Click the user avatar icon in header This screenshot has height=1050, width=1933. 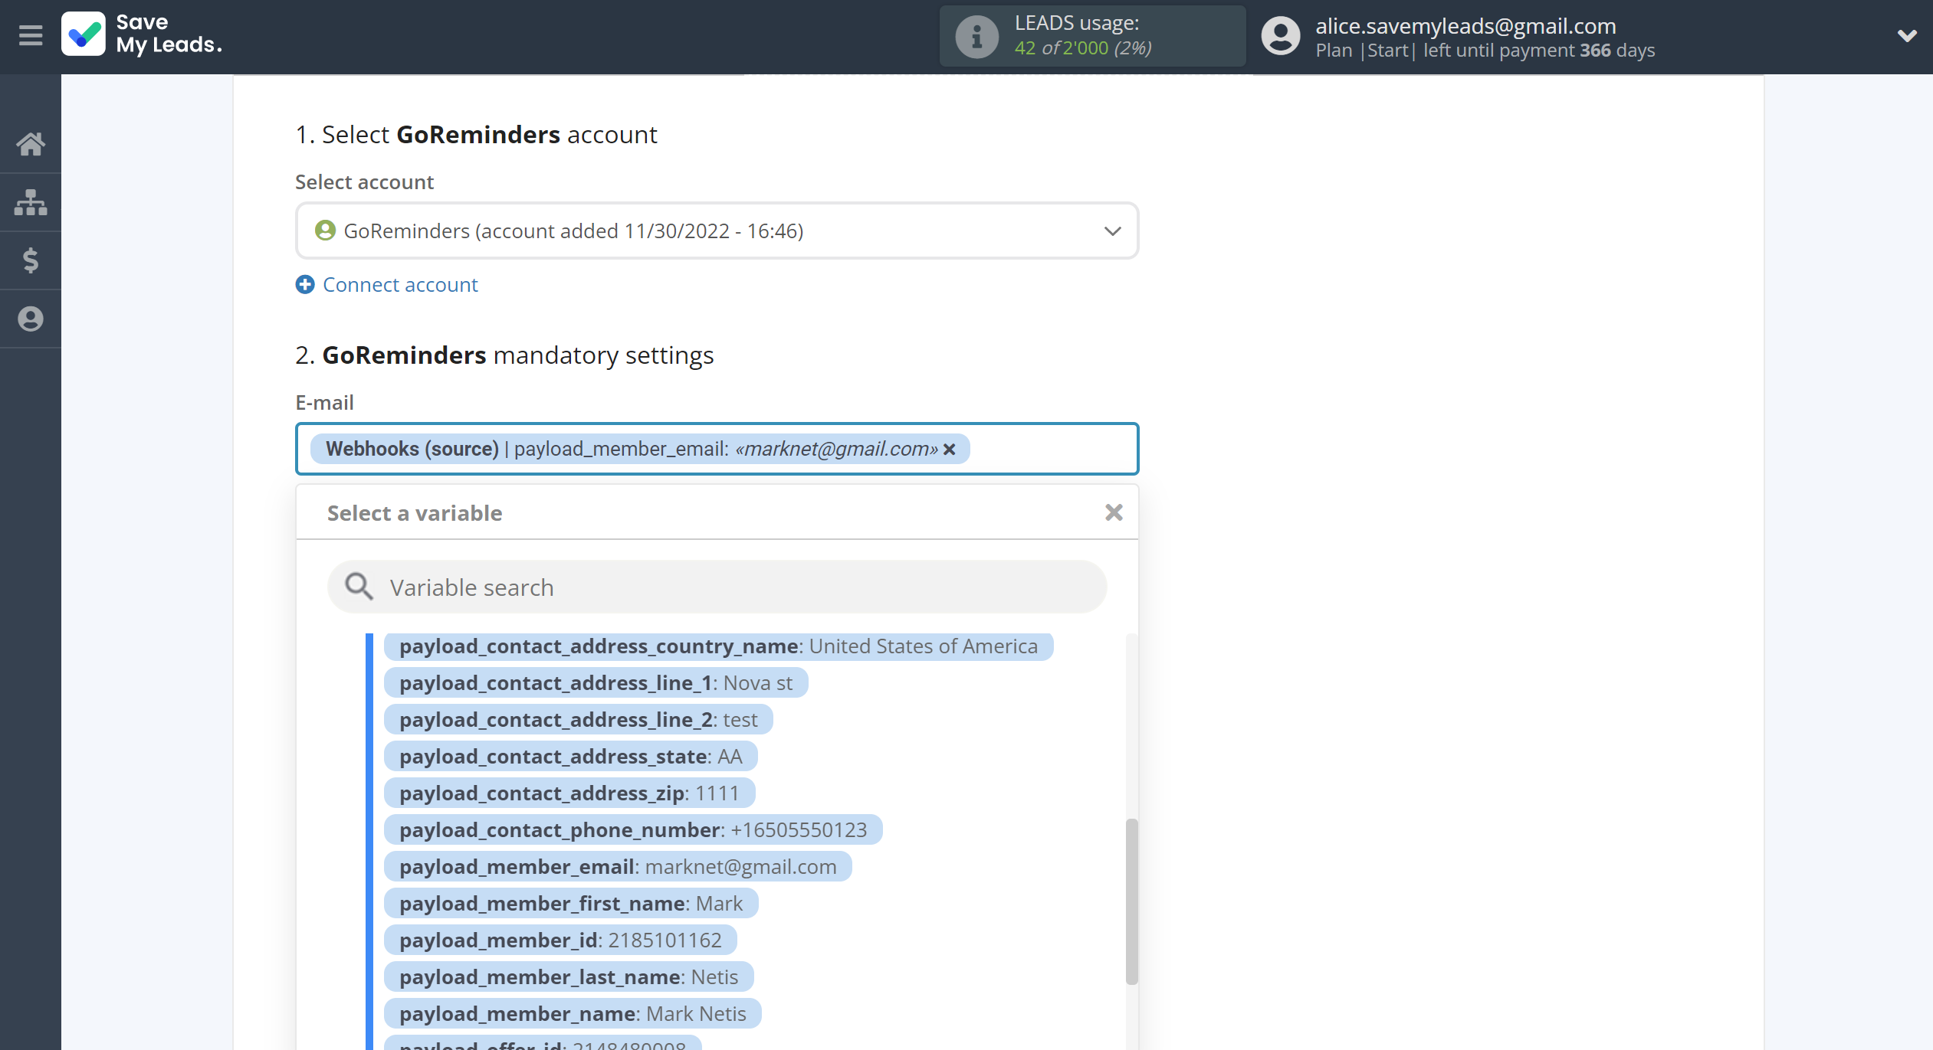tap(1281, 36)
